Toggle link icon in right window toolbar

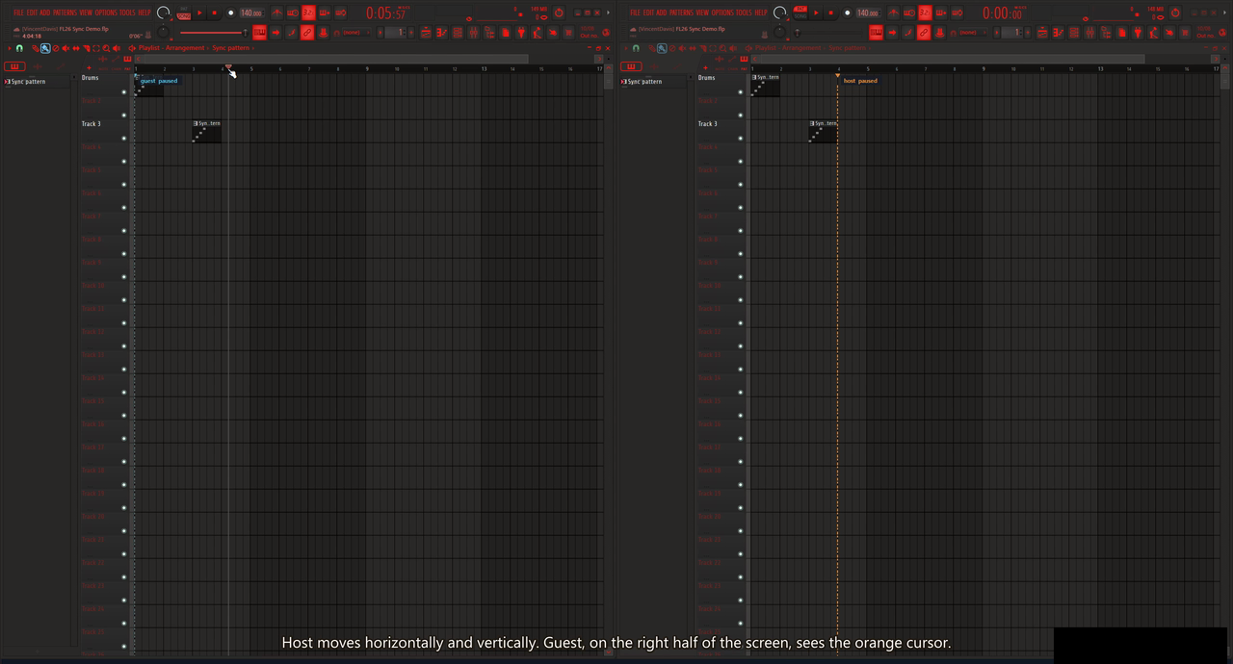(x=923, y=33)
